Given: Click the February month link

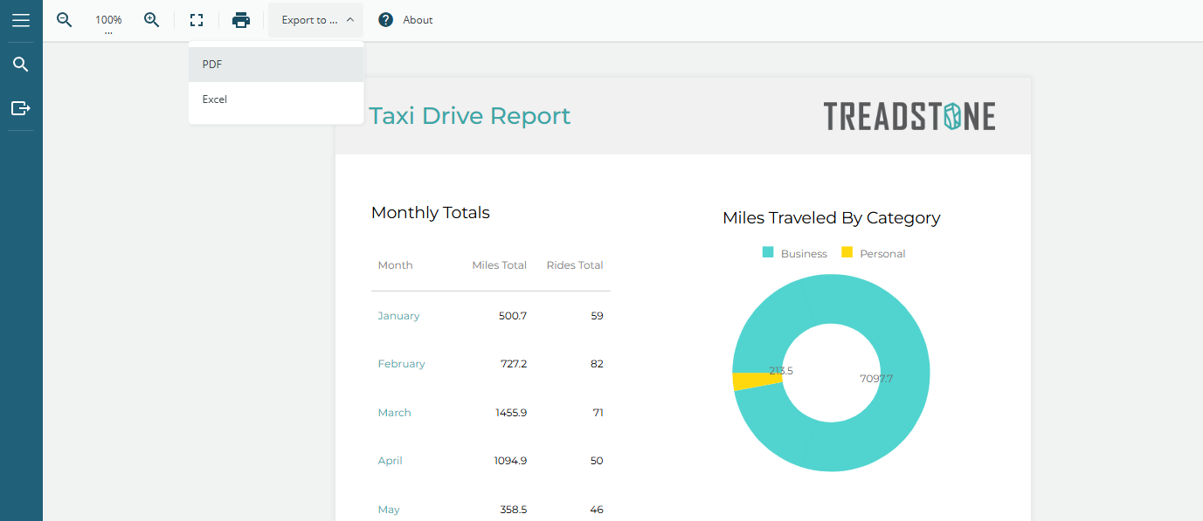Looking at the screenshot, I should (401, 364).
